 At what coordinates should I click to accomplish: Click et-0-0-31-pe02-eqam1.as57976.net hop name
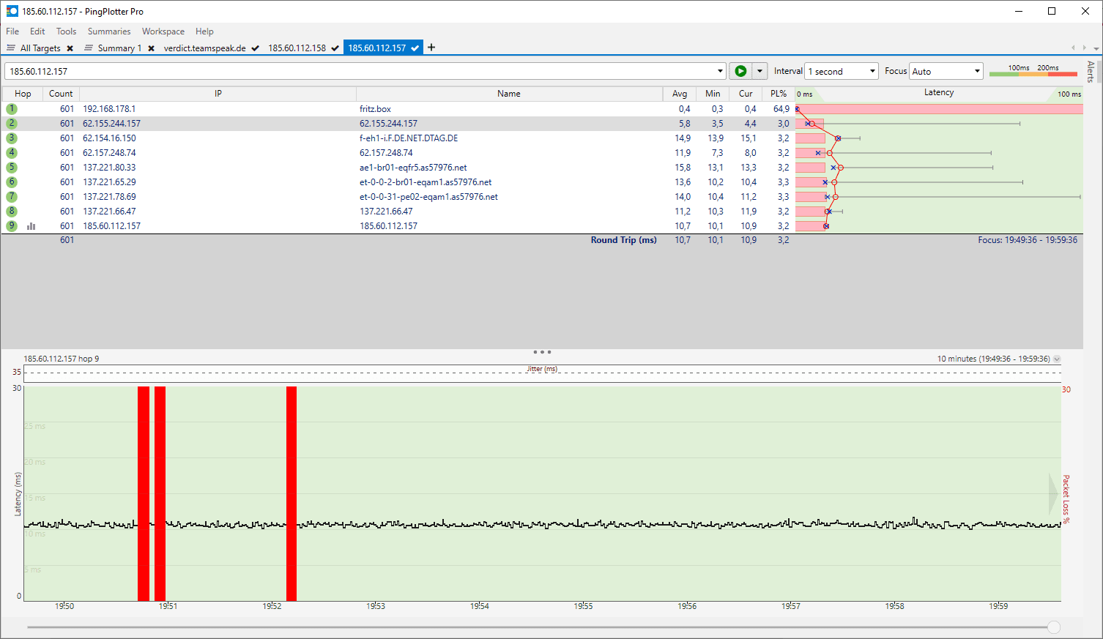point(428,197)
